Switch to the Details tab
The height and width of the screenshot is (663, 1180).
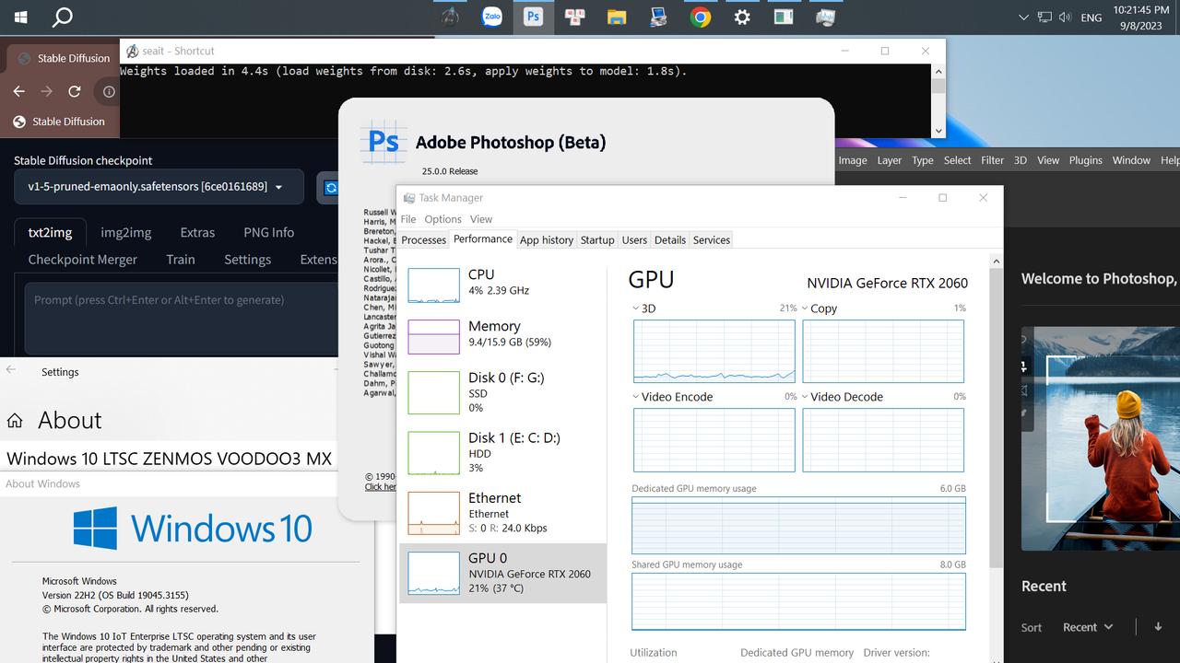[670, 240]
